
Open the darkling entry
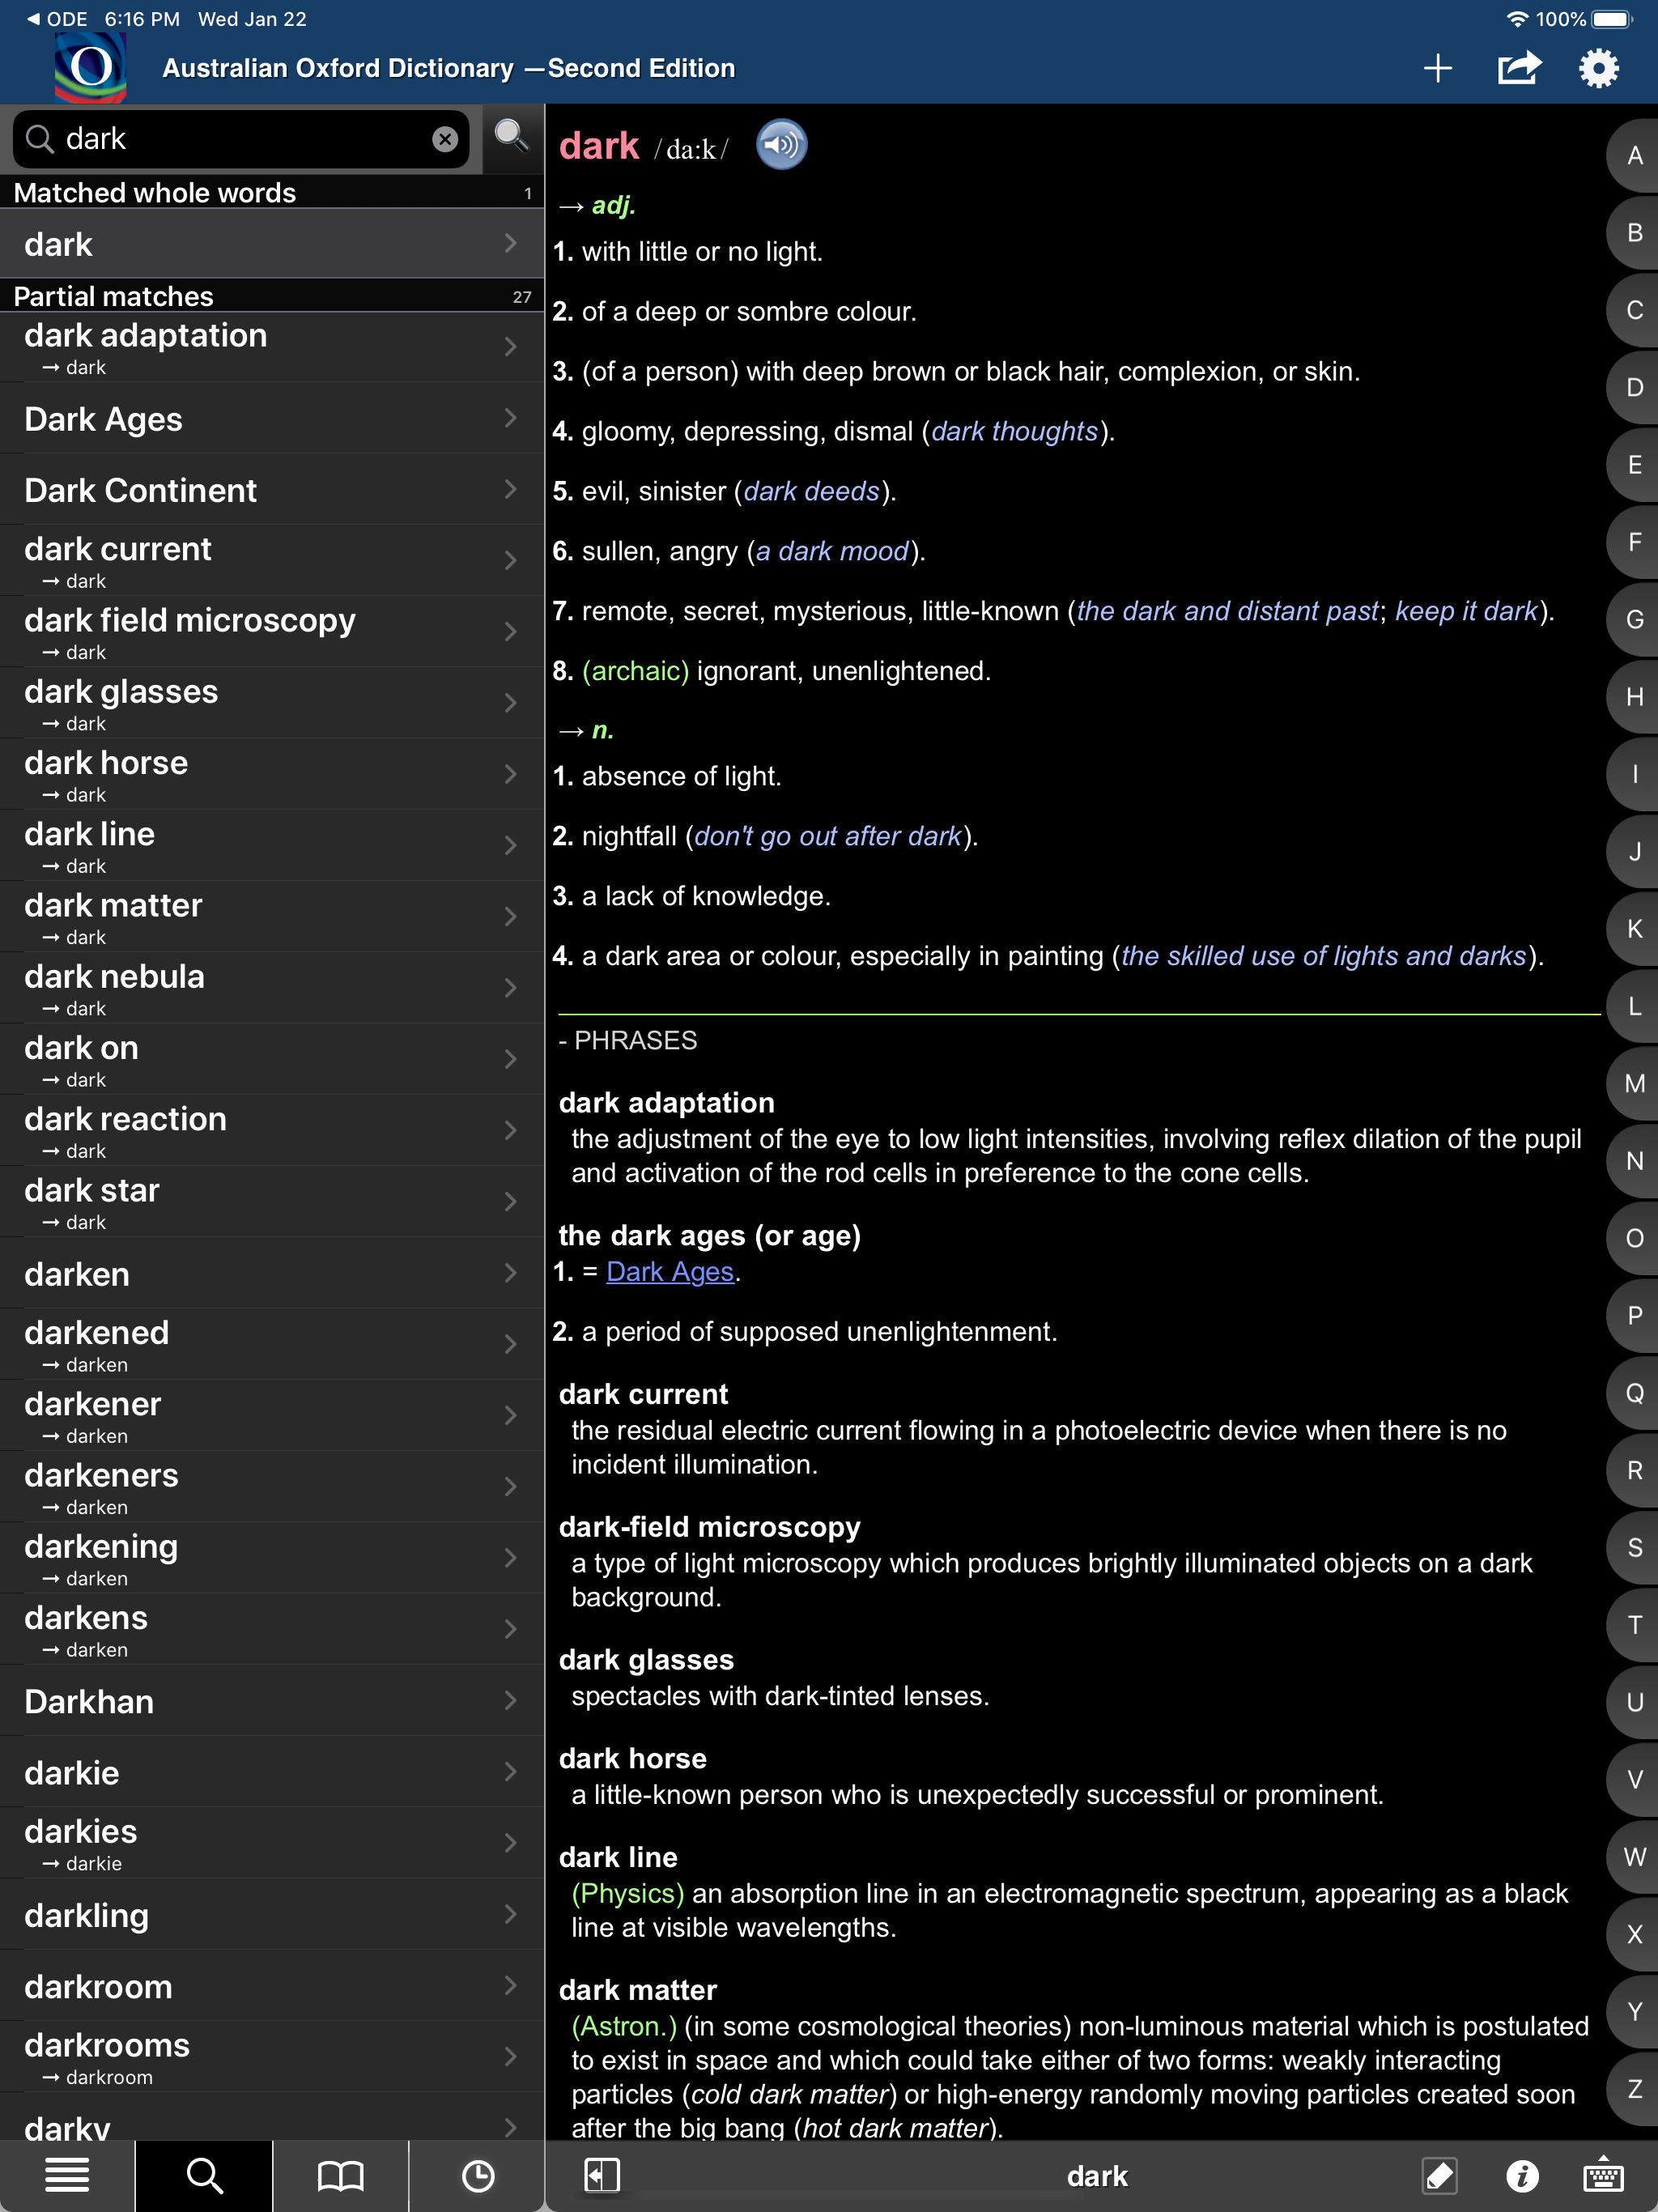[x=272, y=1914]
